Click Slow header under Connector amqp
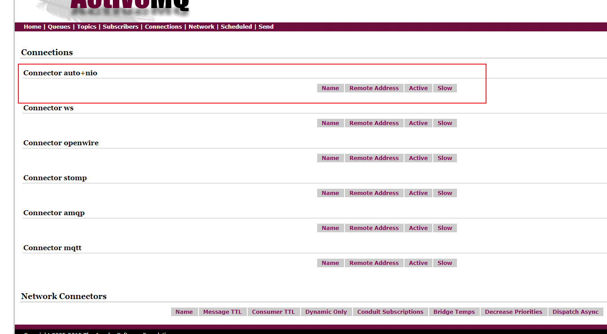Screen dimensions: 607x334 (445, 228)
